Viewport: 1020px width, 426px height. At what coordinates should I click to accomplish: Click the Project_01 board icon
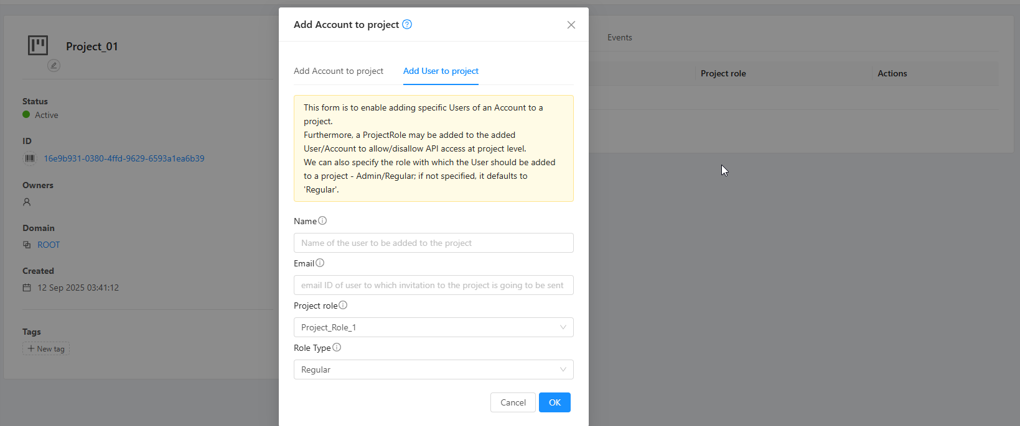pos(38,45)
